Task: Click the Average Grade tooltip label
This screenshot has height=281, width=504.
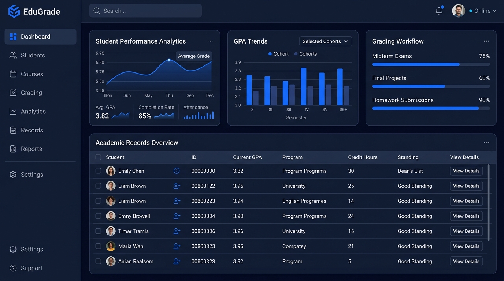Action: tap(194, 56)
